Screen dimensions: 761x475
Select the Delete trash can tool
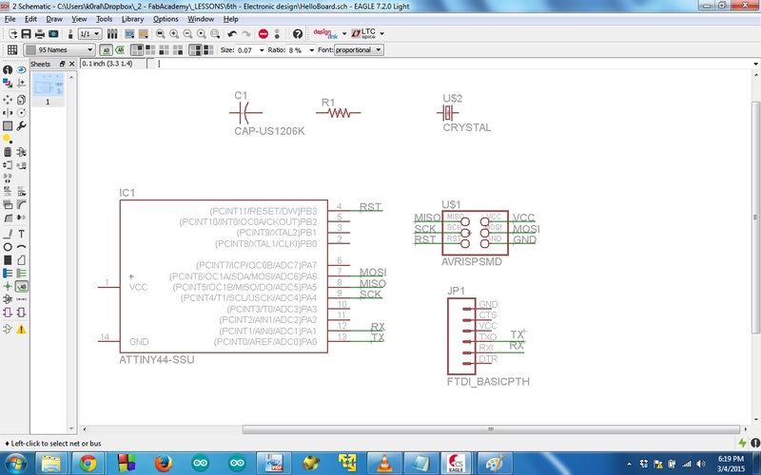8,152
